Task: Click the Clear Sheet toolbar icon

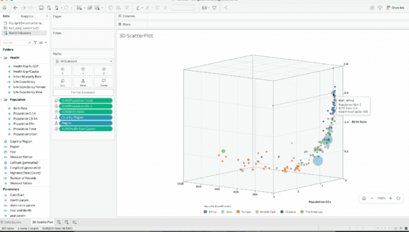Action: click(x=97, y=8)
